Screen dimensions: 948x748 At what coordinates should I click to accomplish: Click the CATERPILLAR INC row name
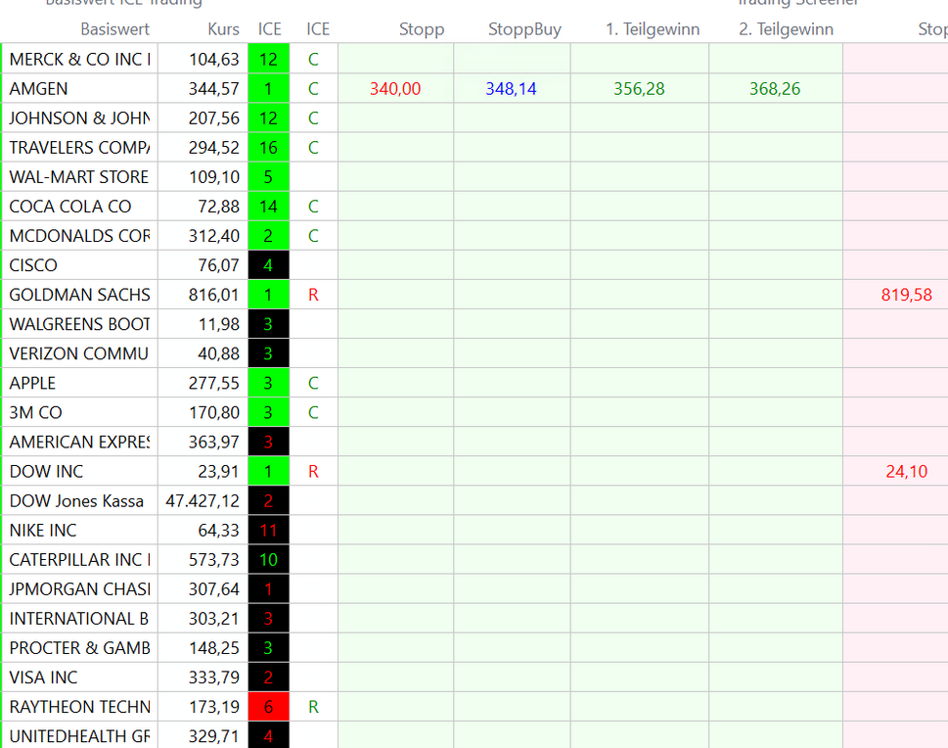pyautogui.click(x=79, y=560)
